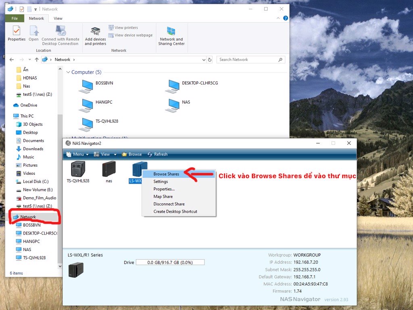Open Quick Access Toolbar customize dropdown
Viewport: 413px width, 310px height.
click(x=35, y=9)
